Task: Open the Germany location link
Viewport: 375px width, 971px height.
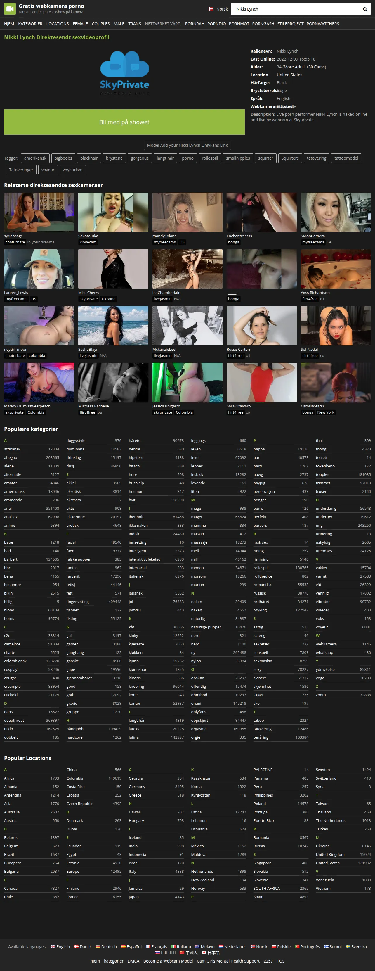Action: 137,787
